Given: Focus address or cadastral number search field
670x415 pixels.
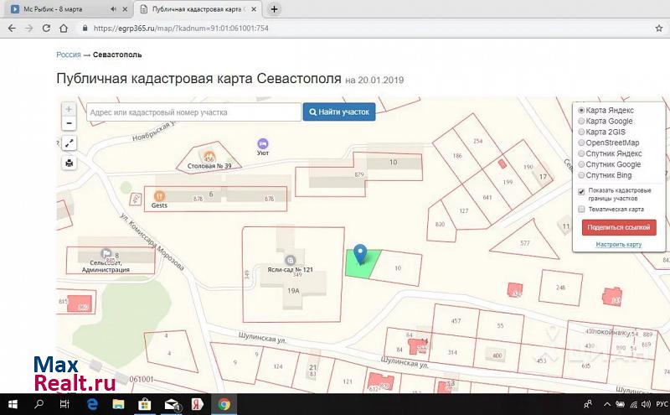Looking at the screenshot, I should point(193,112).
